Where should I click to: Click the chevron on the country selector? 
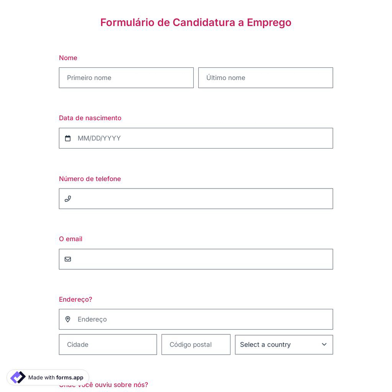pos(324,345)
